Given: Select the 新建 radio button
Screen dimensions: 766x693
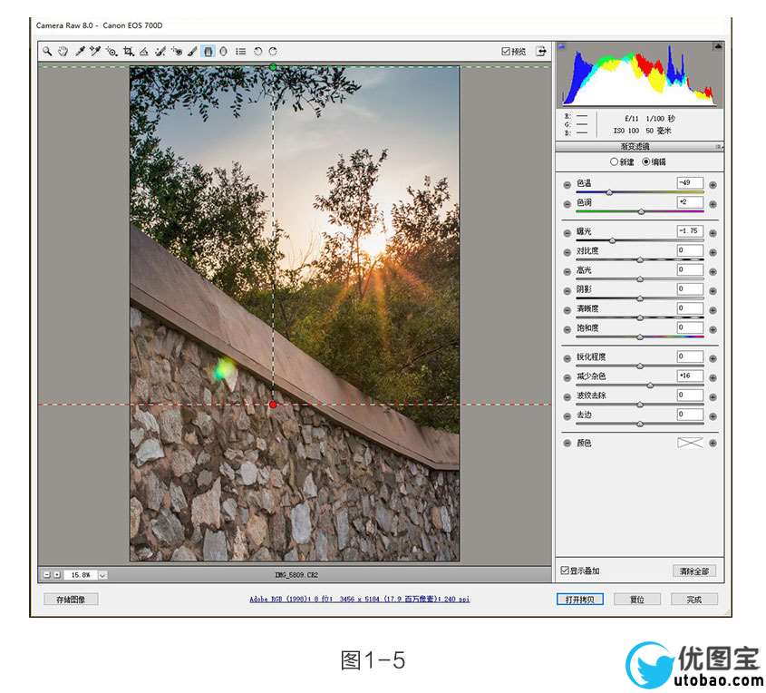Looking at the screenshot, I should pyautogui.click(x=614, y=161).
